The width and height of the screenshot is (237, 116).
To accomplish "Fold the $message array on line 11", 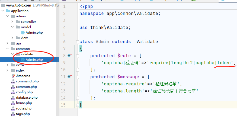I will pos(77,77).
